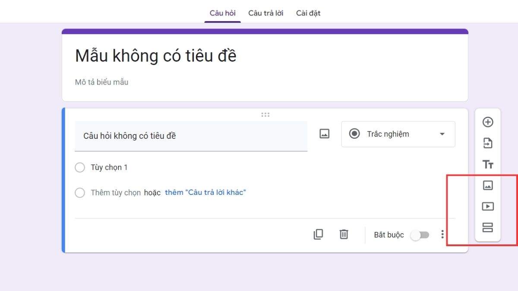Image resolution: width=518 pixels, height=291 pixels.
Task: Click Thêm tùy chọn to add option
Action: coord(116,193)
